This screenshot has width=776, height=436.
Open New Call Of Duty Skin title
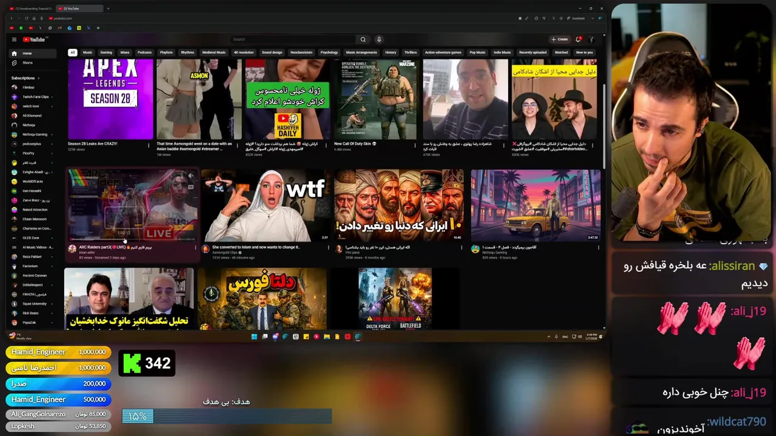(355, 144)
